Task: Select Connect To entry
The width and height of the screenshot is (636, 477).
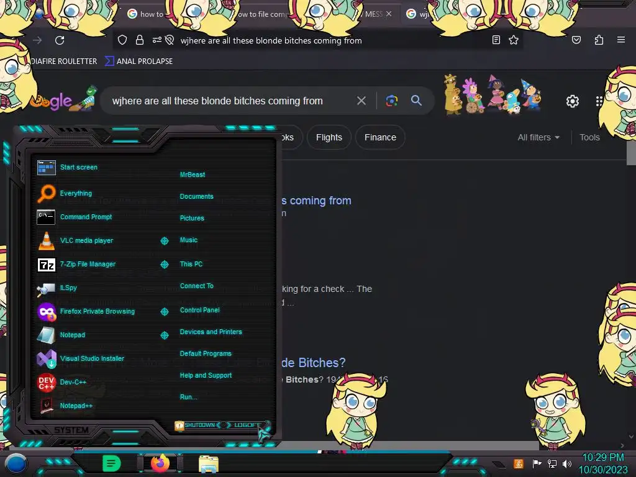Action: click(196, 286)
